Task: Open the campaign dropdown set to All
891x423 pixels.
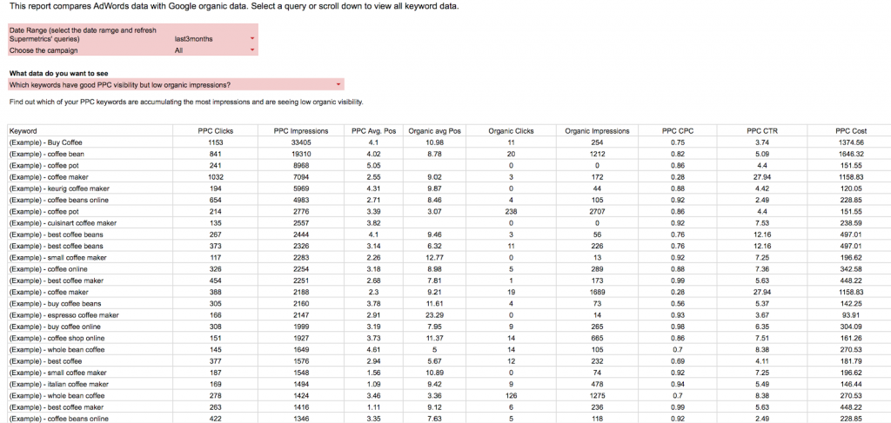Action: [252, 50]
